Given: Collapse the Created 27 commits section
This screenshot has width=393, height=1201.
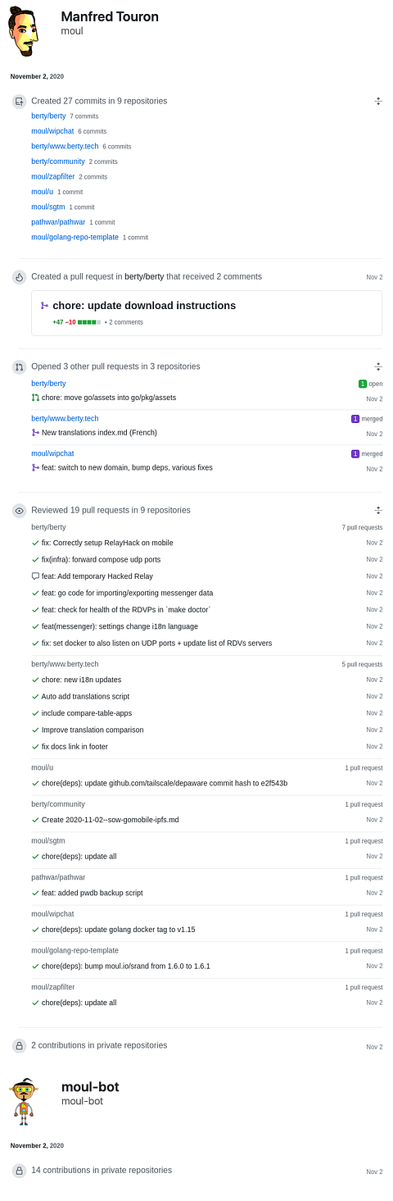Looking at the screenshot, I should click(378, 101).
